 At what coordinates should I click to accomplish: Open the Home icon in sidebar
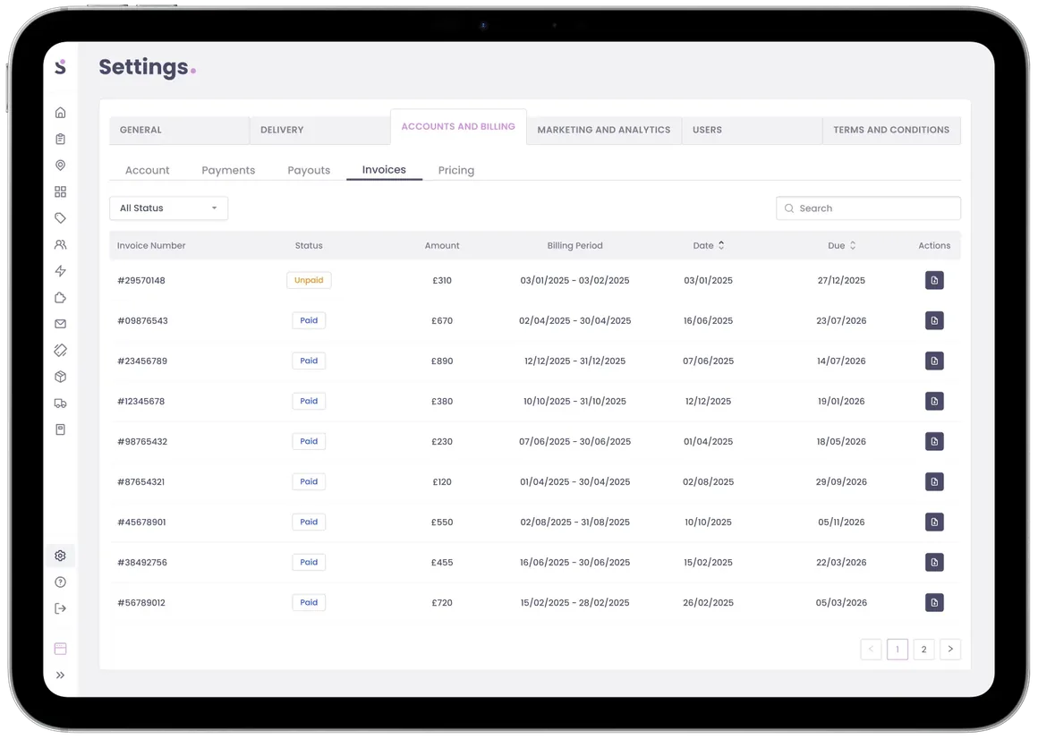click(60, 113)
